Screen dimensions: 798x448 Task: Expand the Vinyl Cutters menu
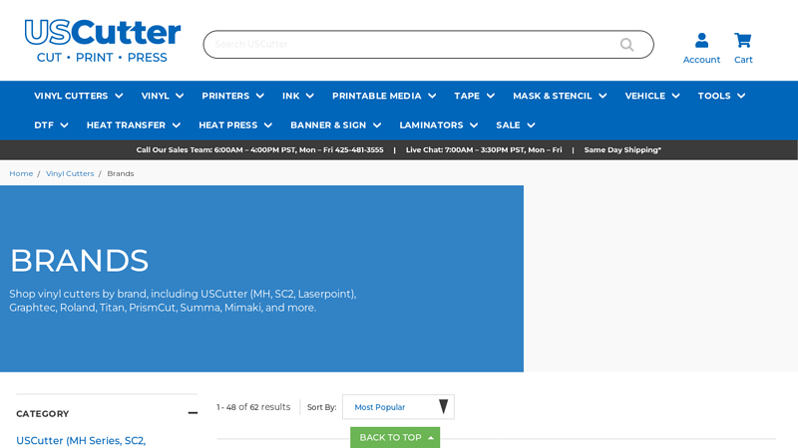click(78, 96)
